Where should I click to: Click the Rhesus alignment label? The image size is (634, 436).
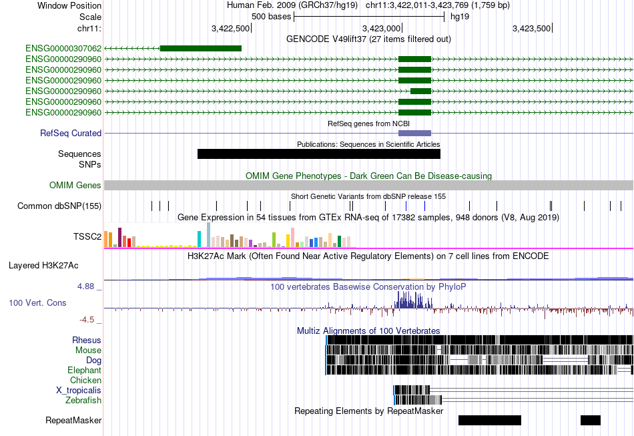[x=87, y=340]
